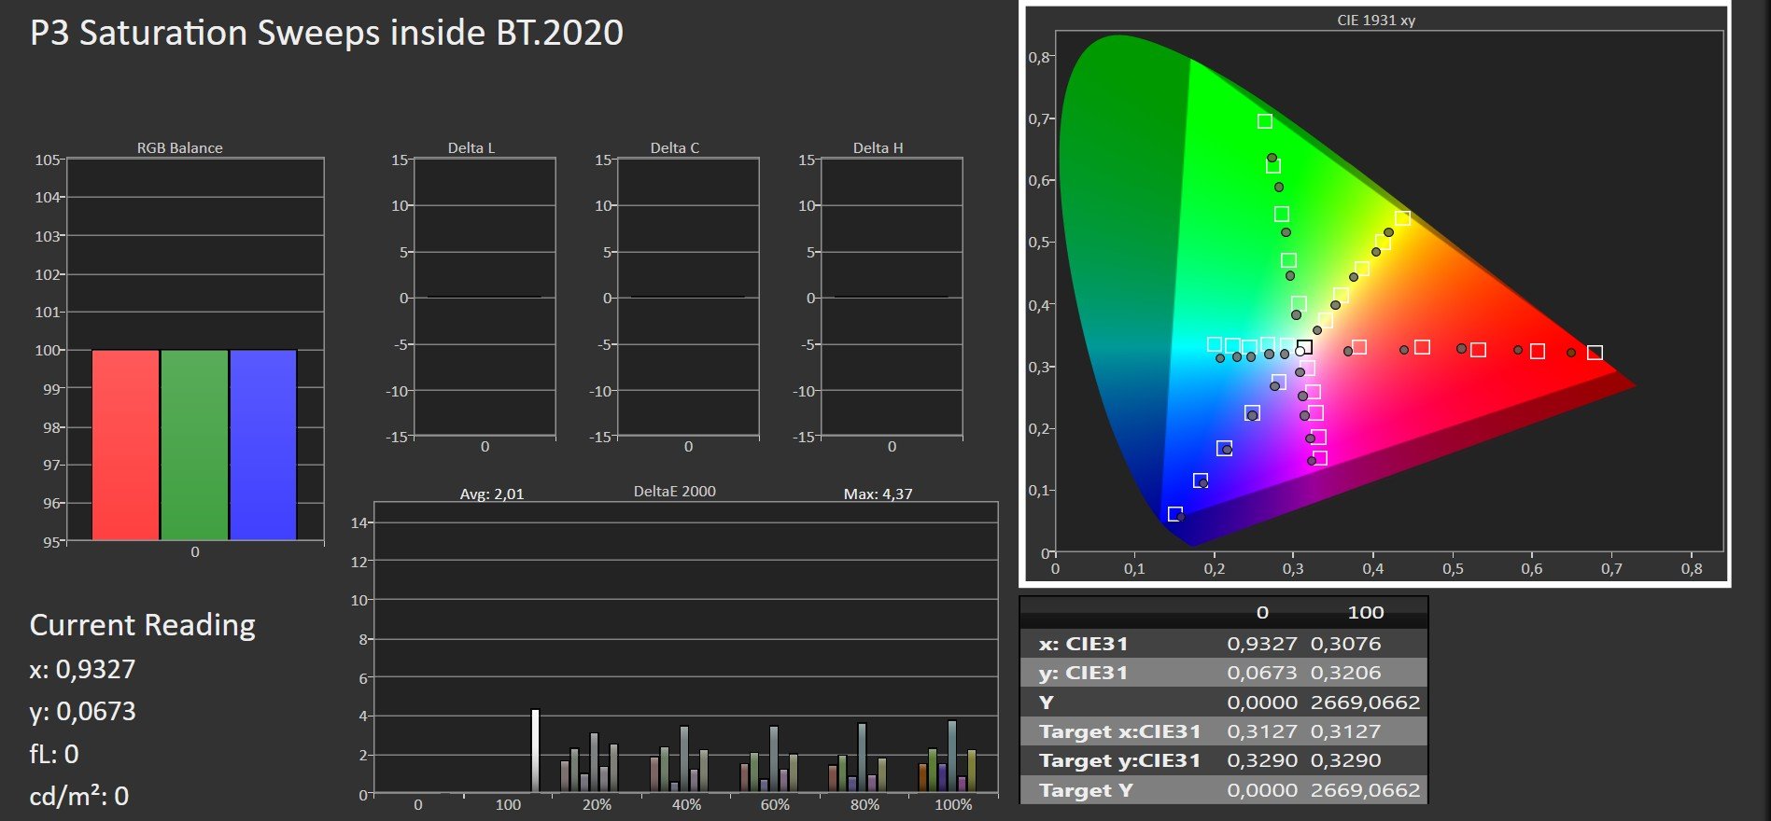The height and width of the screenshot is (821, 1771).
Task: Select the "100" column header in data table
Action: (1365, 613)
